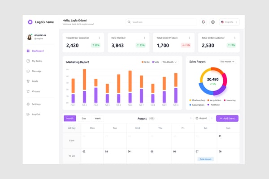Open Message in sidebar
The width and height of the screenshot is (269, 179).
click(34, 71)
